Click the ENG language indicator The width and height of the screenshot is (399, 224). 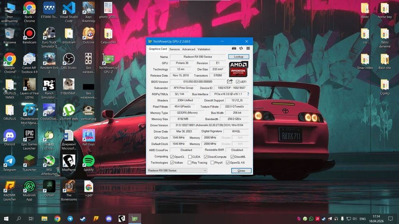click(x=363, y=219)
